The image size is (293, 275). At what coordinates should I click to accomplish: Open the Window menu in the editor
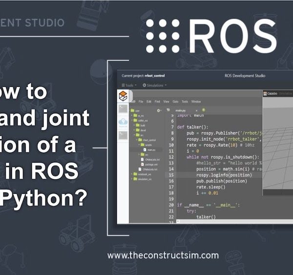pyautogui.click(x=196, y=102)
